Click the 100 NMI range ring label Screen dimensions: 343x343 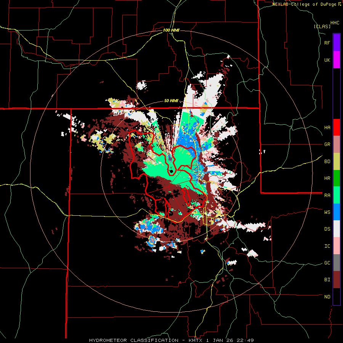(171, 30)
